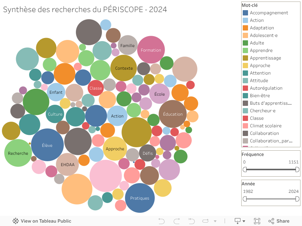Click the revert icon in the toolbar
The width and height of the screenshot is (302, 226).
191,221
